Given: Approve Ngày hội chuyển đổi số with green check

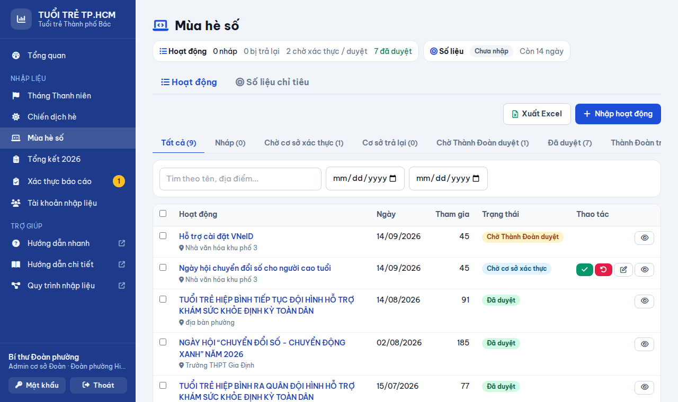Looking at the screenshot, I should [x=585, y=270].
